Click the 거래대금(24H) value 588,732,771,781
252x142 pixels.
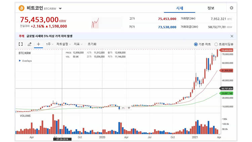pos(217,27)
